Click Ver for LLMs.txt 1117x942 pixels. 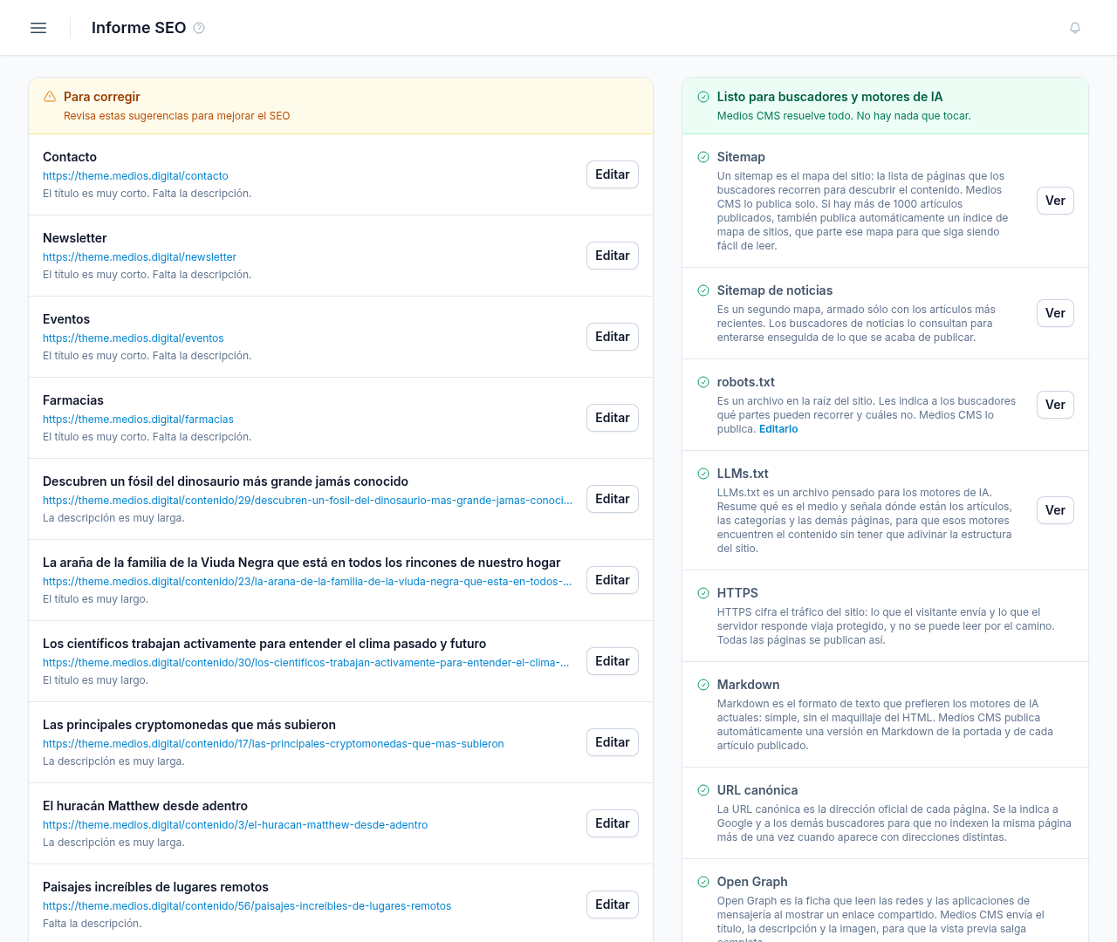point(1055,510)
